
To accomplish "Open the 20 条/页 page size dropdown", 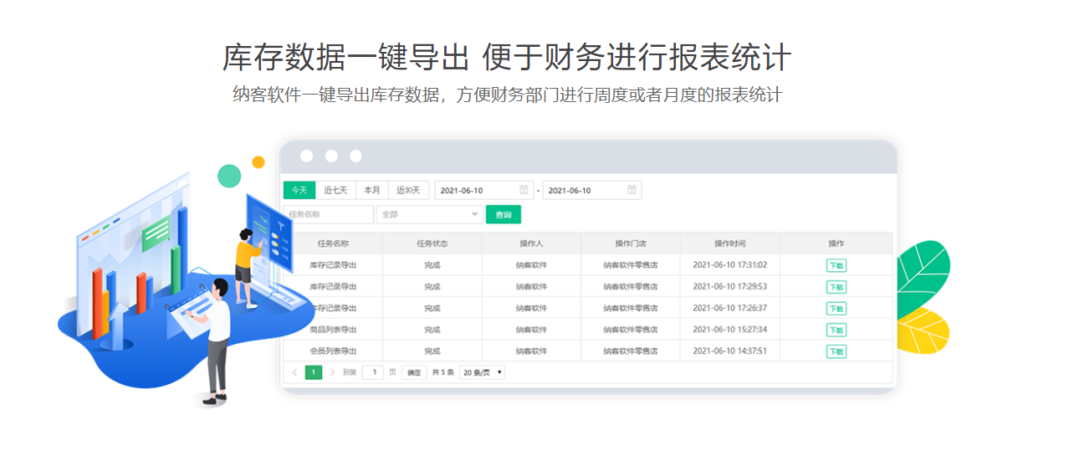I will [483, 372].
